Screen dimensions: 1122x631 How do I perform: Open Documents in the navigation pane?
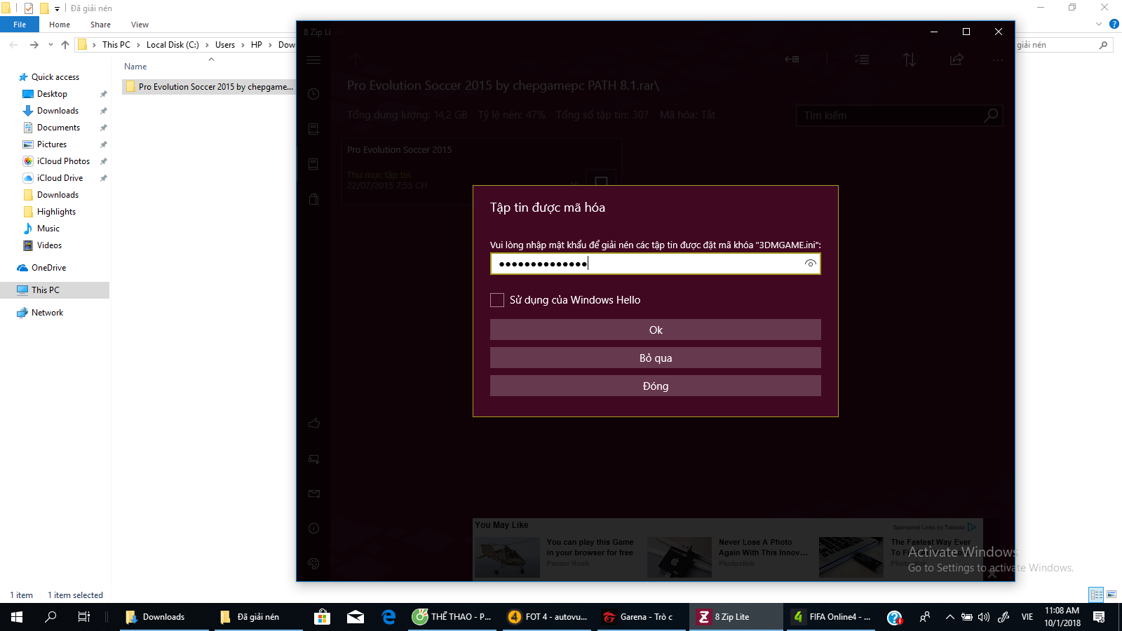point(58,128)
